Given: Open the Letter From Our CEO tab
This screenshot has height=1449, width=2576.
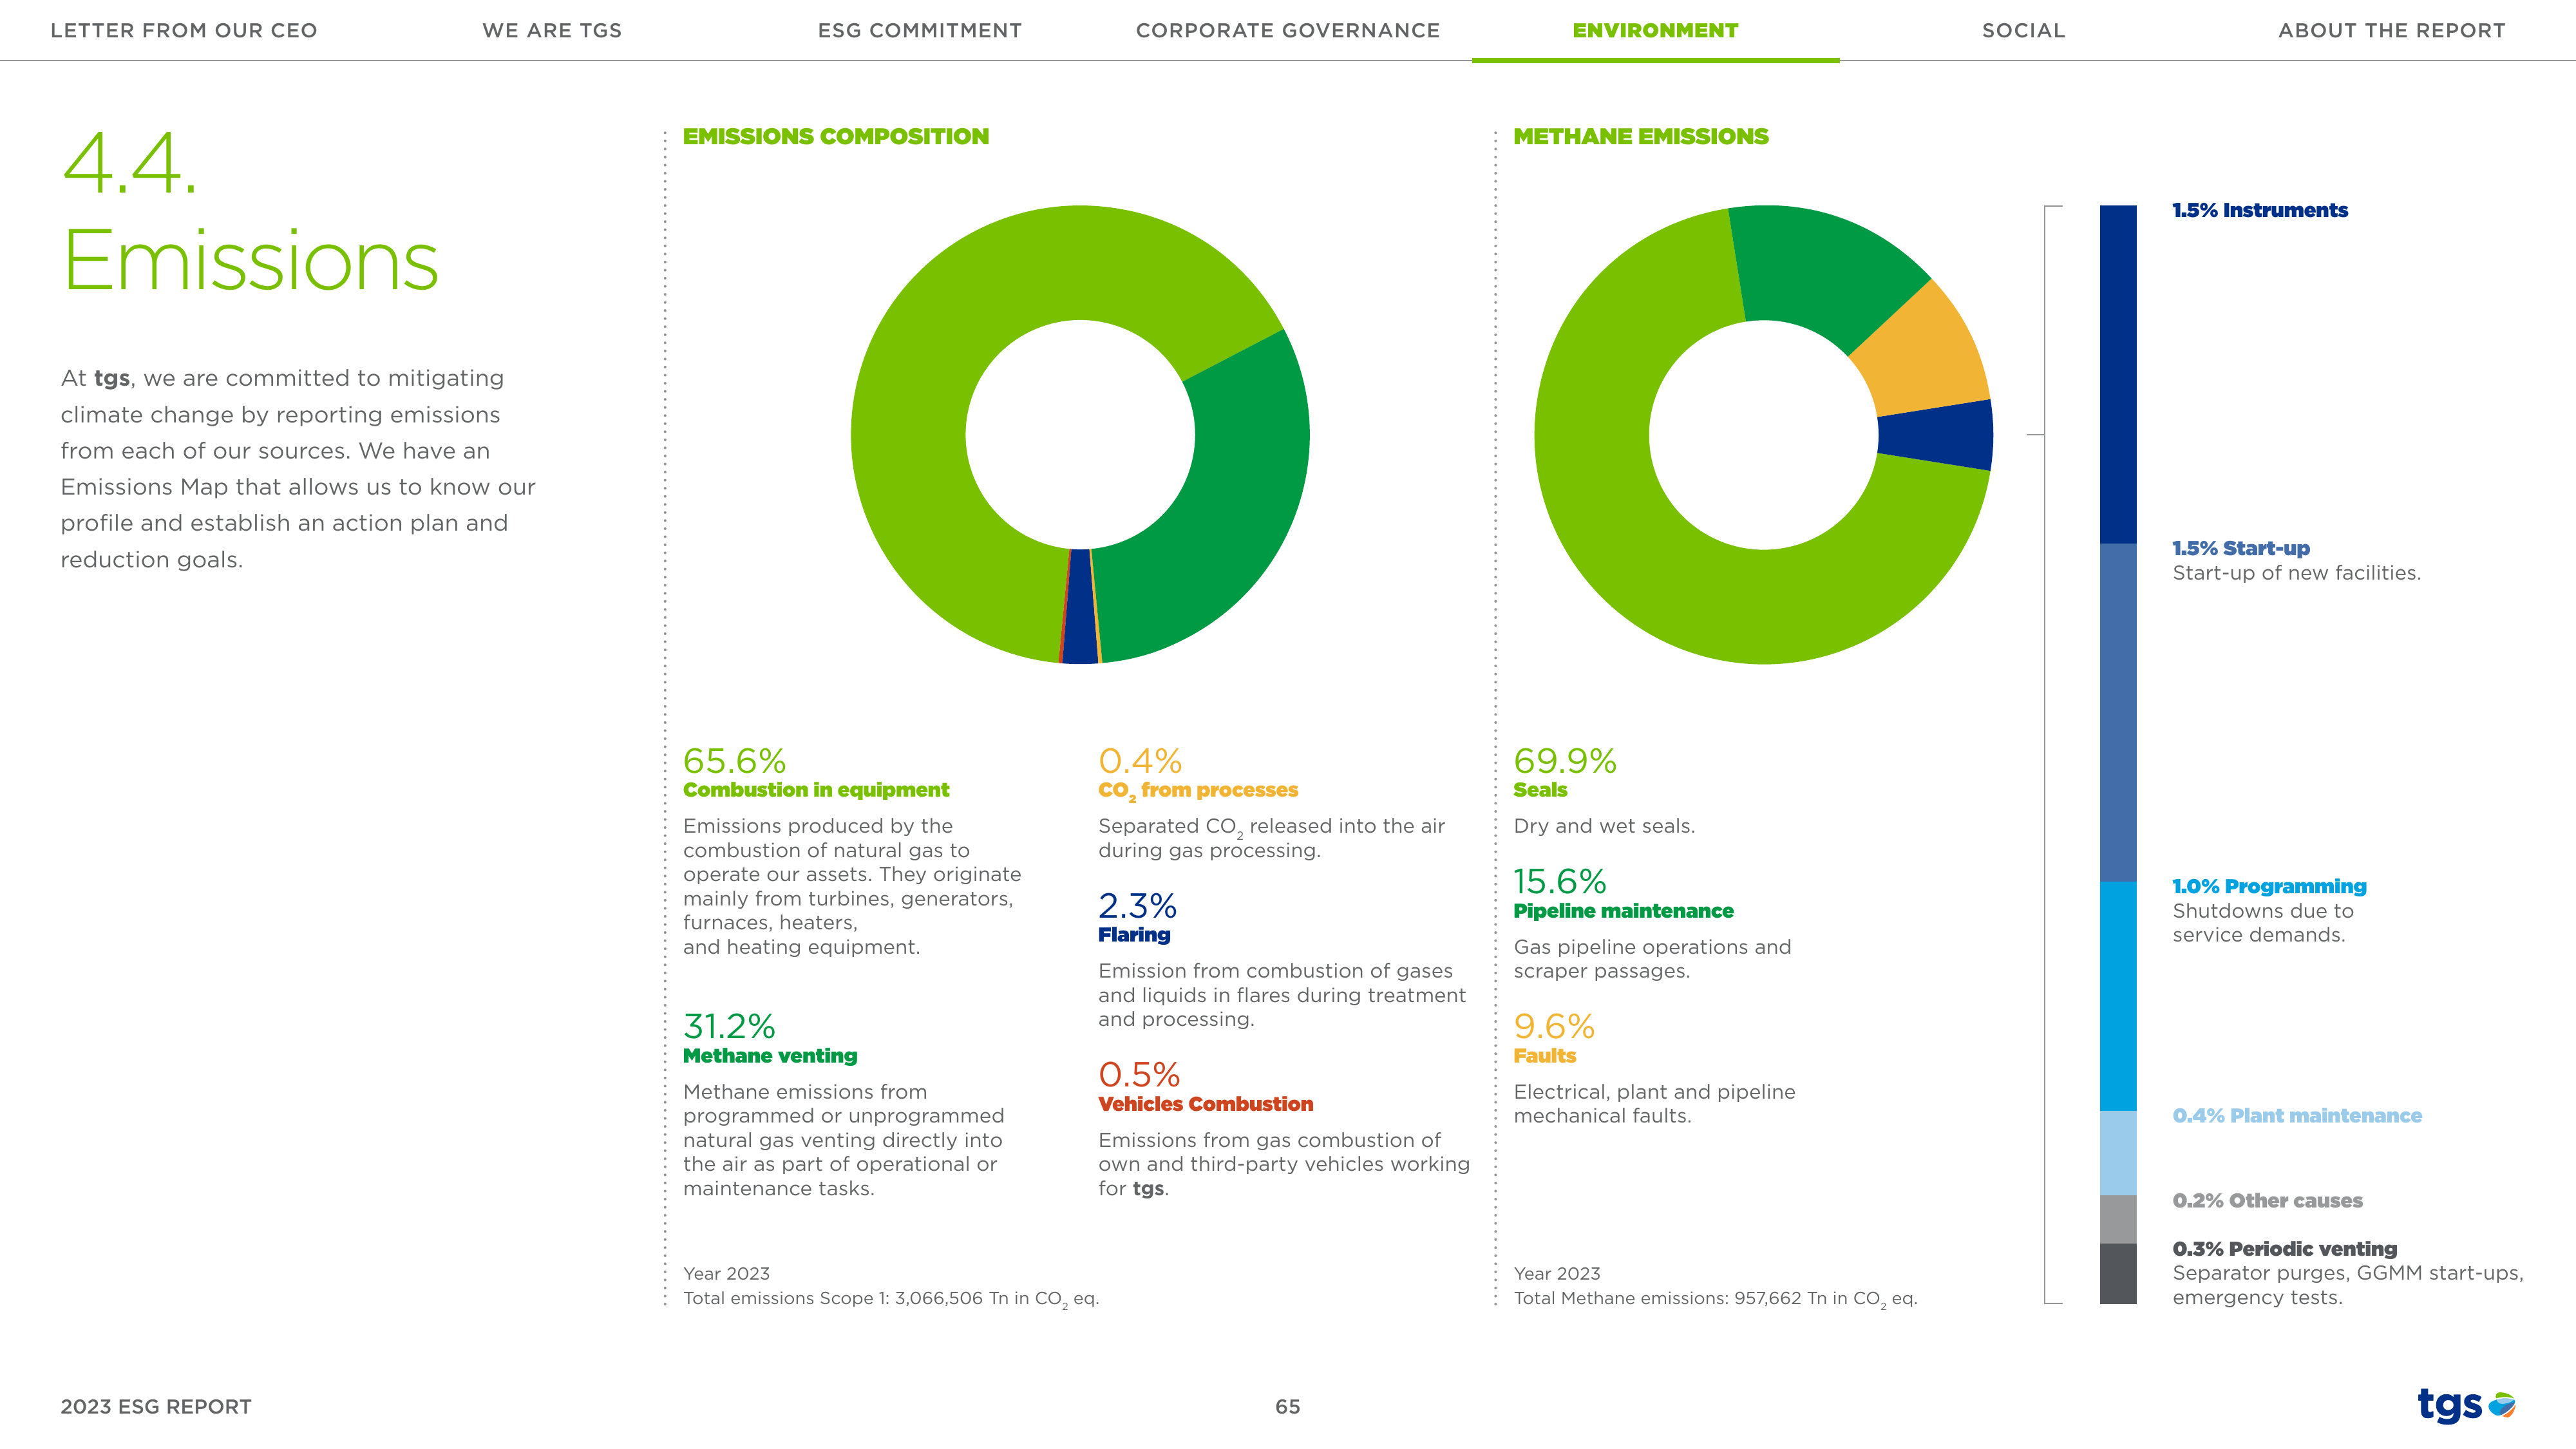Looking at the screenshot, I should (184, 31).
